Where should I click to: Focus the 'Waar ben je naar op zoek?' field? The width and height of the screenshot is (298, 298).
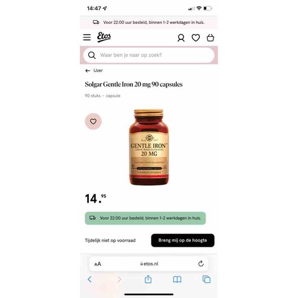[x=149, y=55]
